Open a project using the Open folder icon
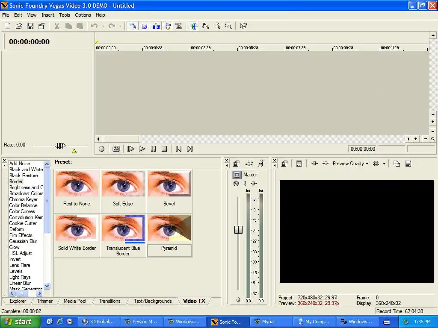The width and height of the screenshot is (438, 328). (19, 26)
